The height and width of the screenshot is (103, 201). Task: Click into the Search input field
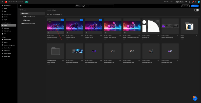[98, 6]
